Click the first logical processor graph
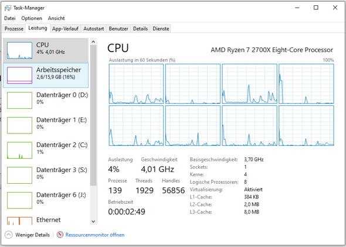This screenshot has height=247, width=346. (136, 84)
